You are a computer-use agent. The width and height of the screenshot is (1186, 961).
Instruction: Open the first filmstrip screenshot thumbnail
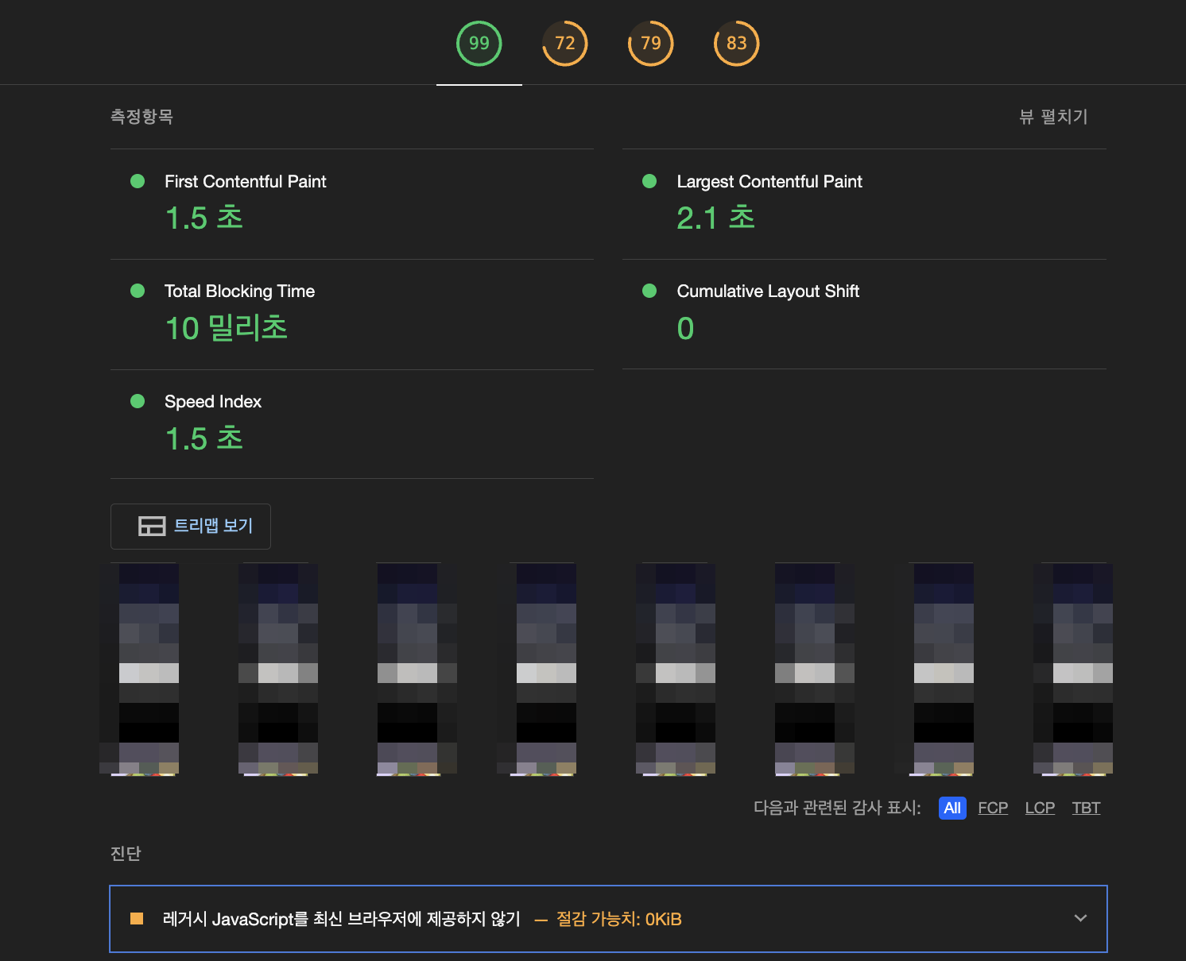[140, 669]
